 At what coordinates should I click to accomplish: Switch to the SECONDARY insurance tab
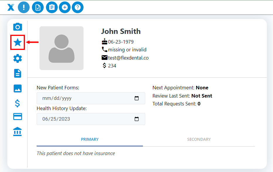tap(199, 139)
